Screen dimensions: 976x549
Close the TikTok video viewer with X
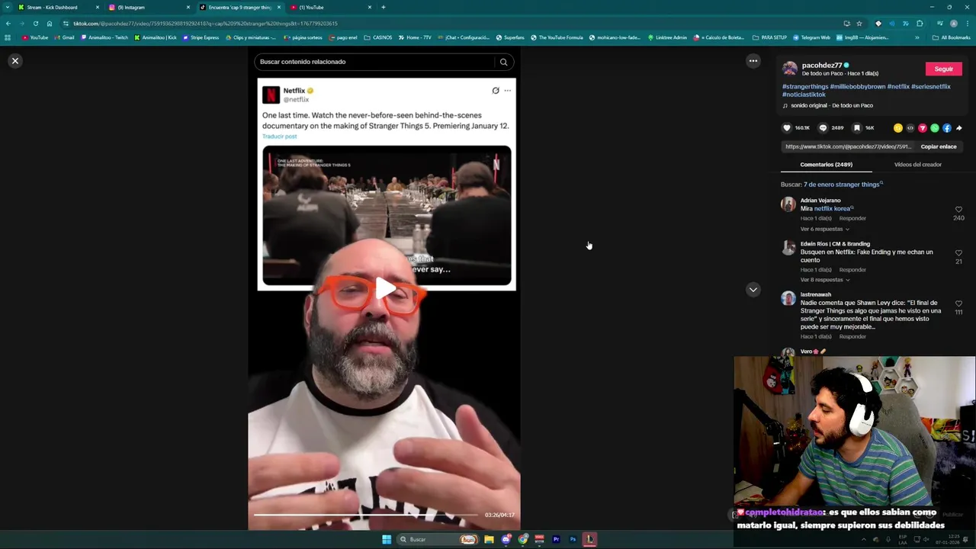14,61
